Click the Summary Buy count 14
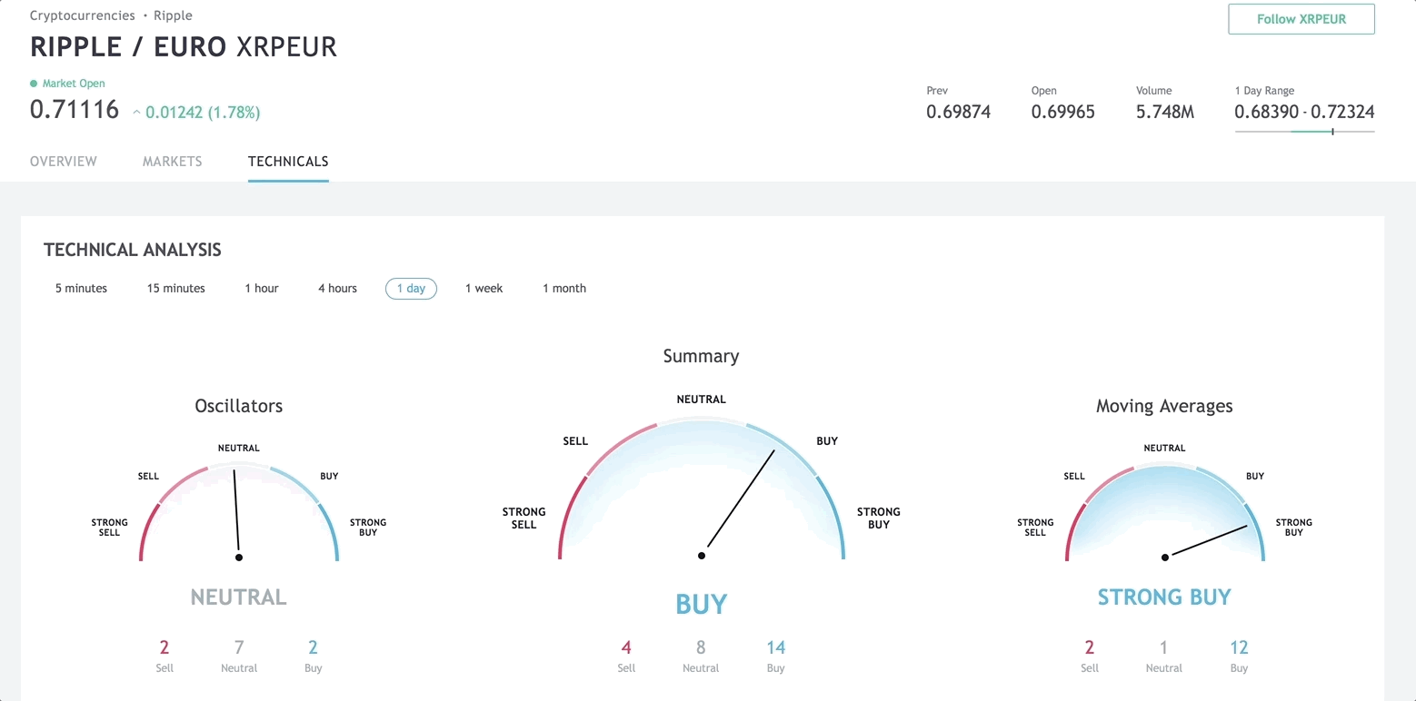 (775, 647)
